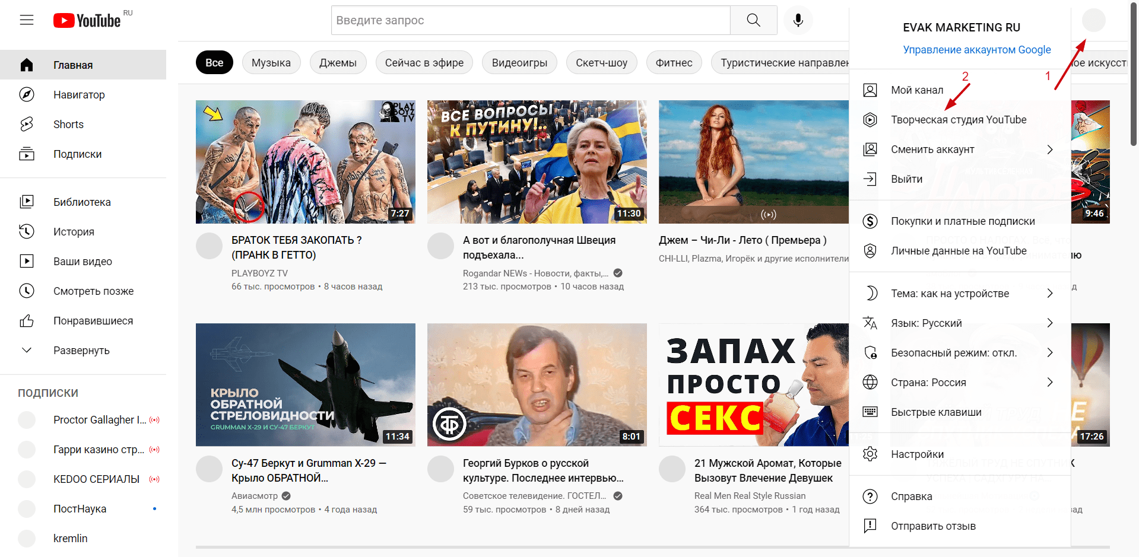Click the Главная home icon
This screenshot has height=557, width=1139.
[27, 65]
